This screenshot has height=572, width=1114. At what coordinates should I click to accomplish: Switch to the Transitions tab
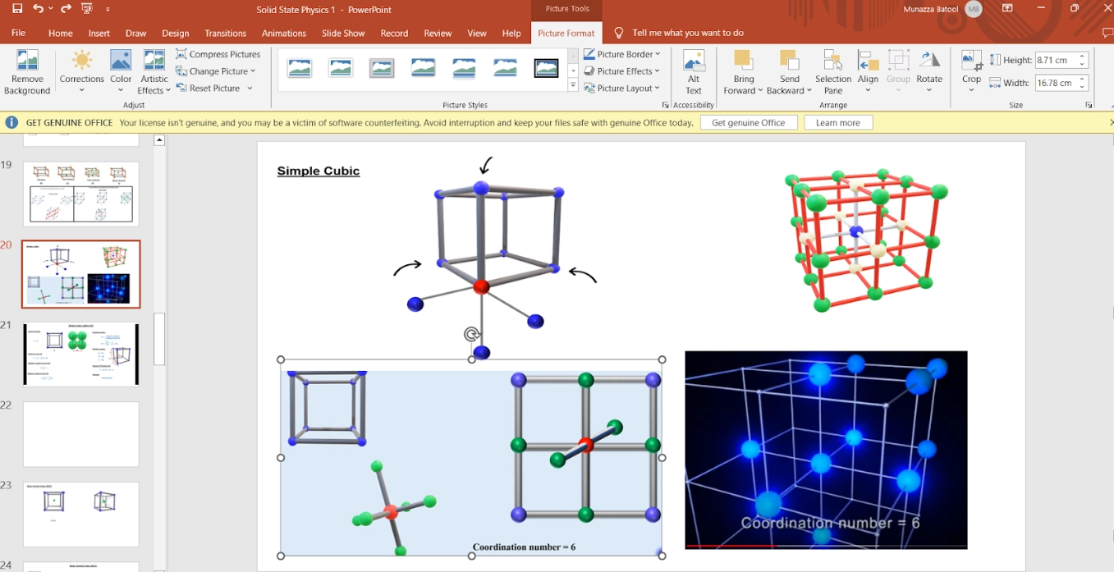[225, 33]
